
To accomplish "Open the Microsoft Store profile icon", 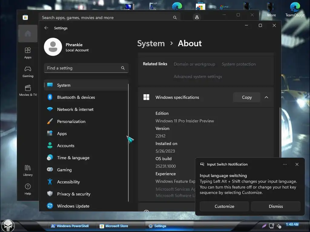I will tap(197, 17).
